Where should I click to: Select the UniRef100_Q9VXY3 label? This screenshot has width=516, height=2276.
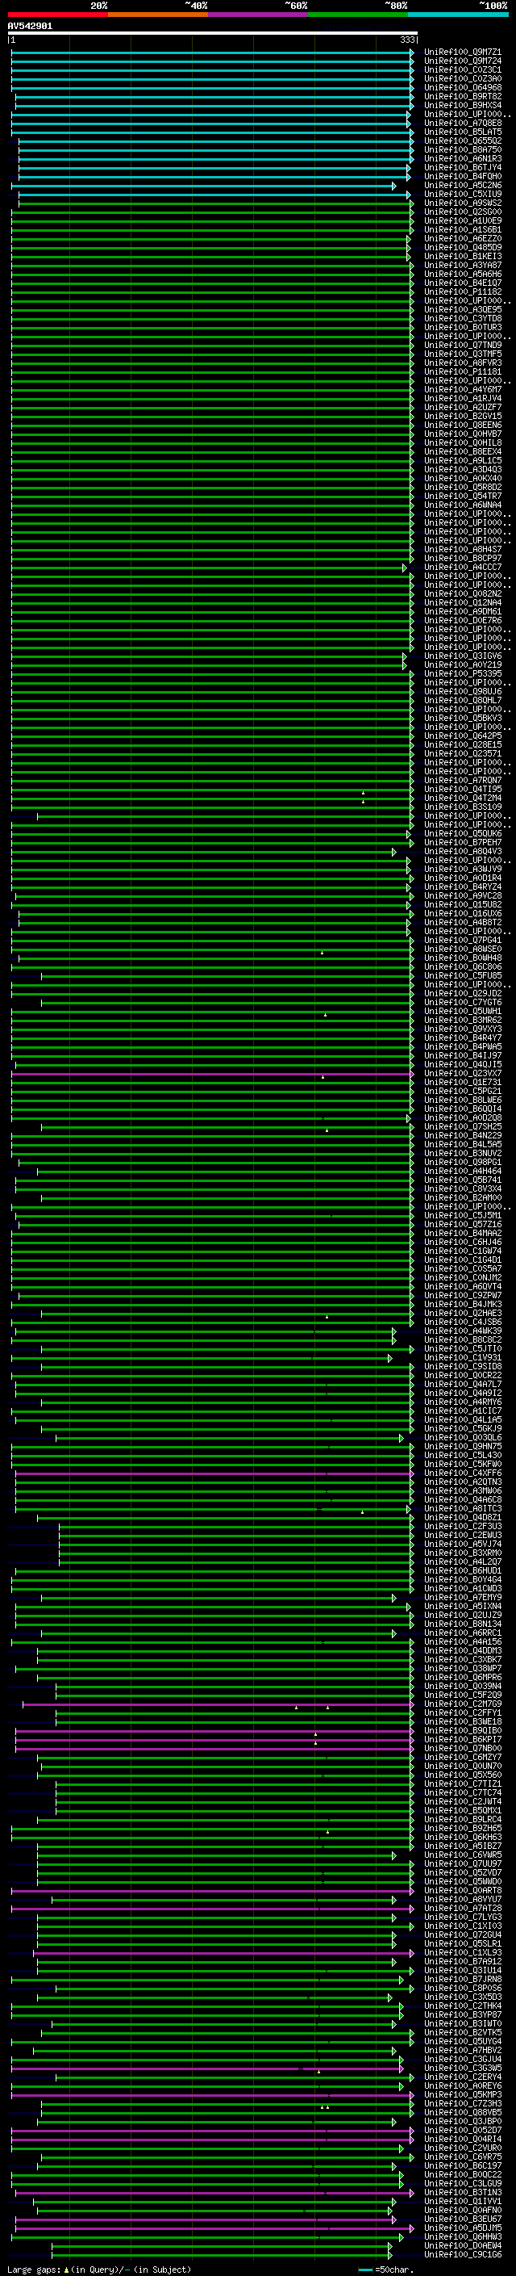coord(463,1029)
